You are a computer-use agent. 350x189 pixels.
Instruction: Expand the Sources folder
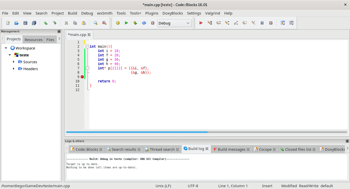[14, 62]
